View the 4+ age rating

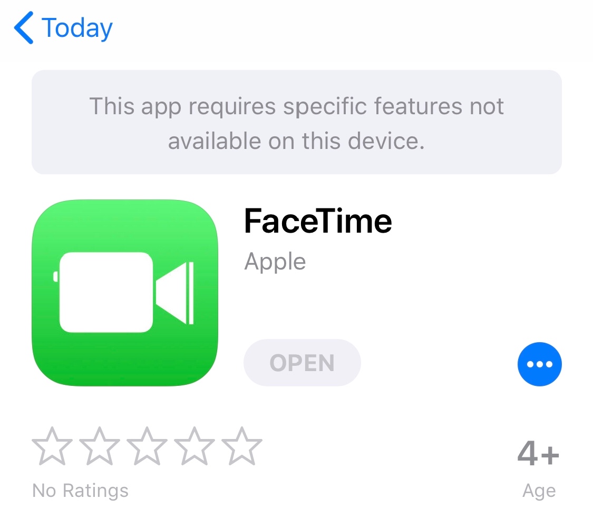point(538,453)
